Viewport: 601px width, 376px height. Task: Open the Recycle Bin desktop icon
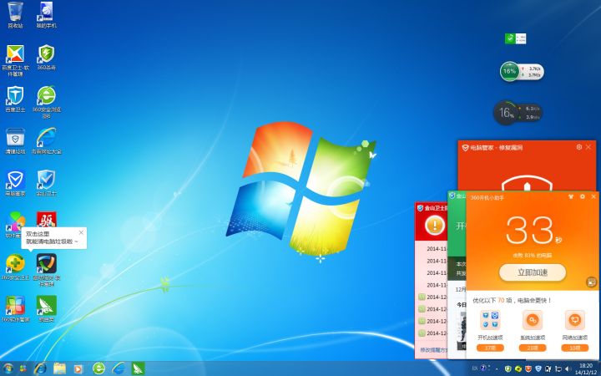[15, 12]
